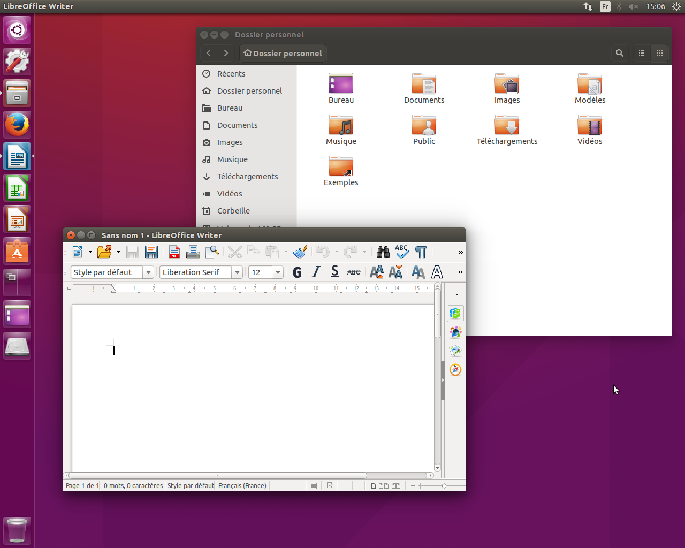Toggle bold formatting with the G button
The height and width of the screenshot is (548, 685).
298,272
